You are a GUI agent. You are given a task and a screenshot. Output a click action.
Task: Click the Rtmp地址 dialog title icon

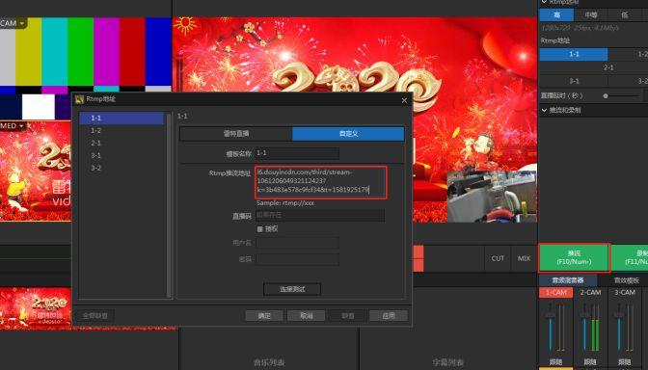click(x=80, y=99)
